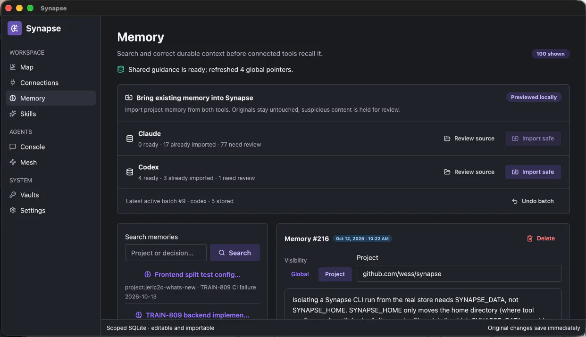Screen dimensions: 586x337
Task: Click the Search button
Action: (x=235, y=253)
